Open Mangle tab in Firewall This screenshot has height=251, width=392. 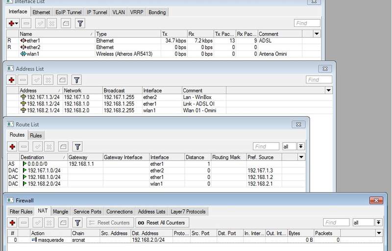coord(60,211)
